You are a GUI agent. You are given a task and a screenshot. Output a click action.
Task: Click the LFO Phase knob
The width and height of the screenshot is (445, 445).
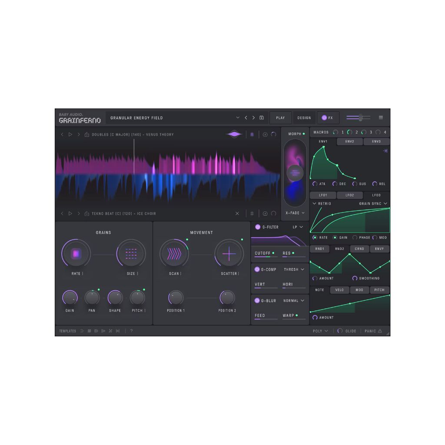click(x=355, y=238)
